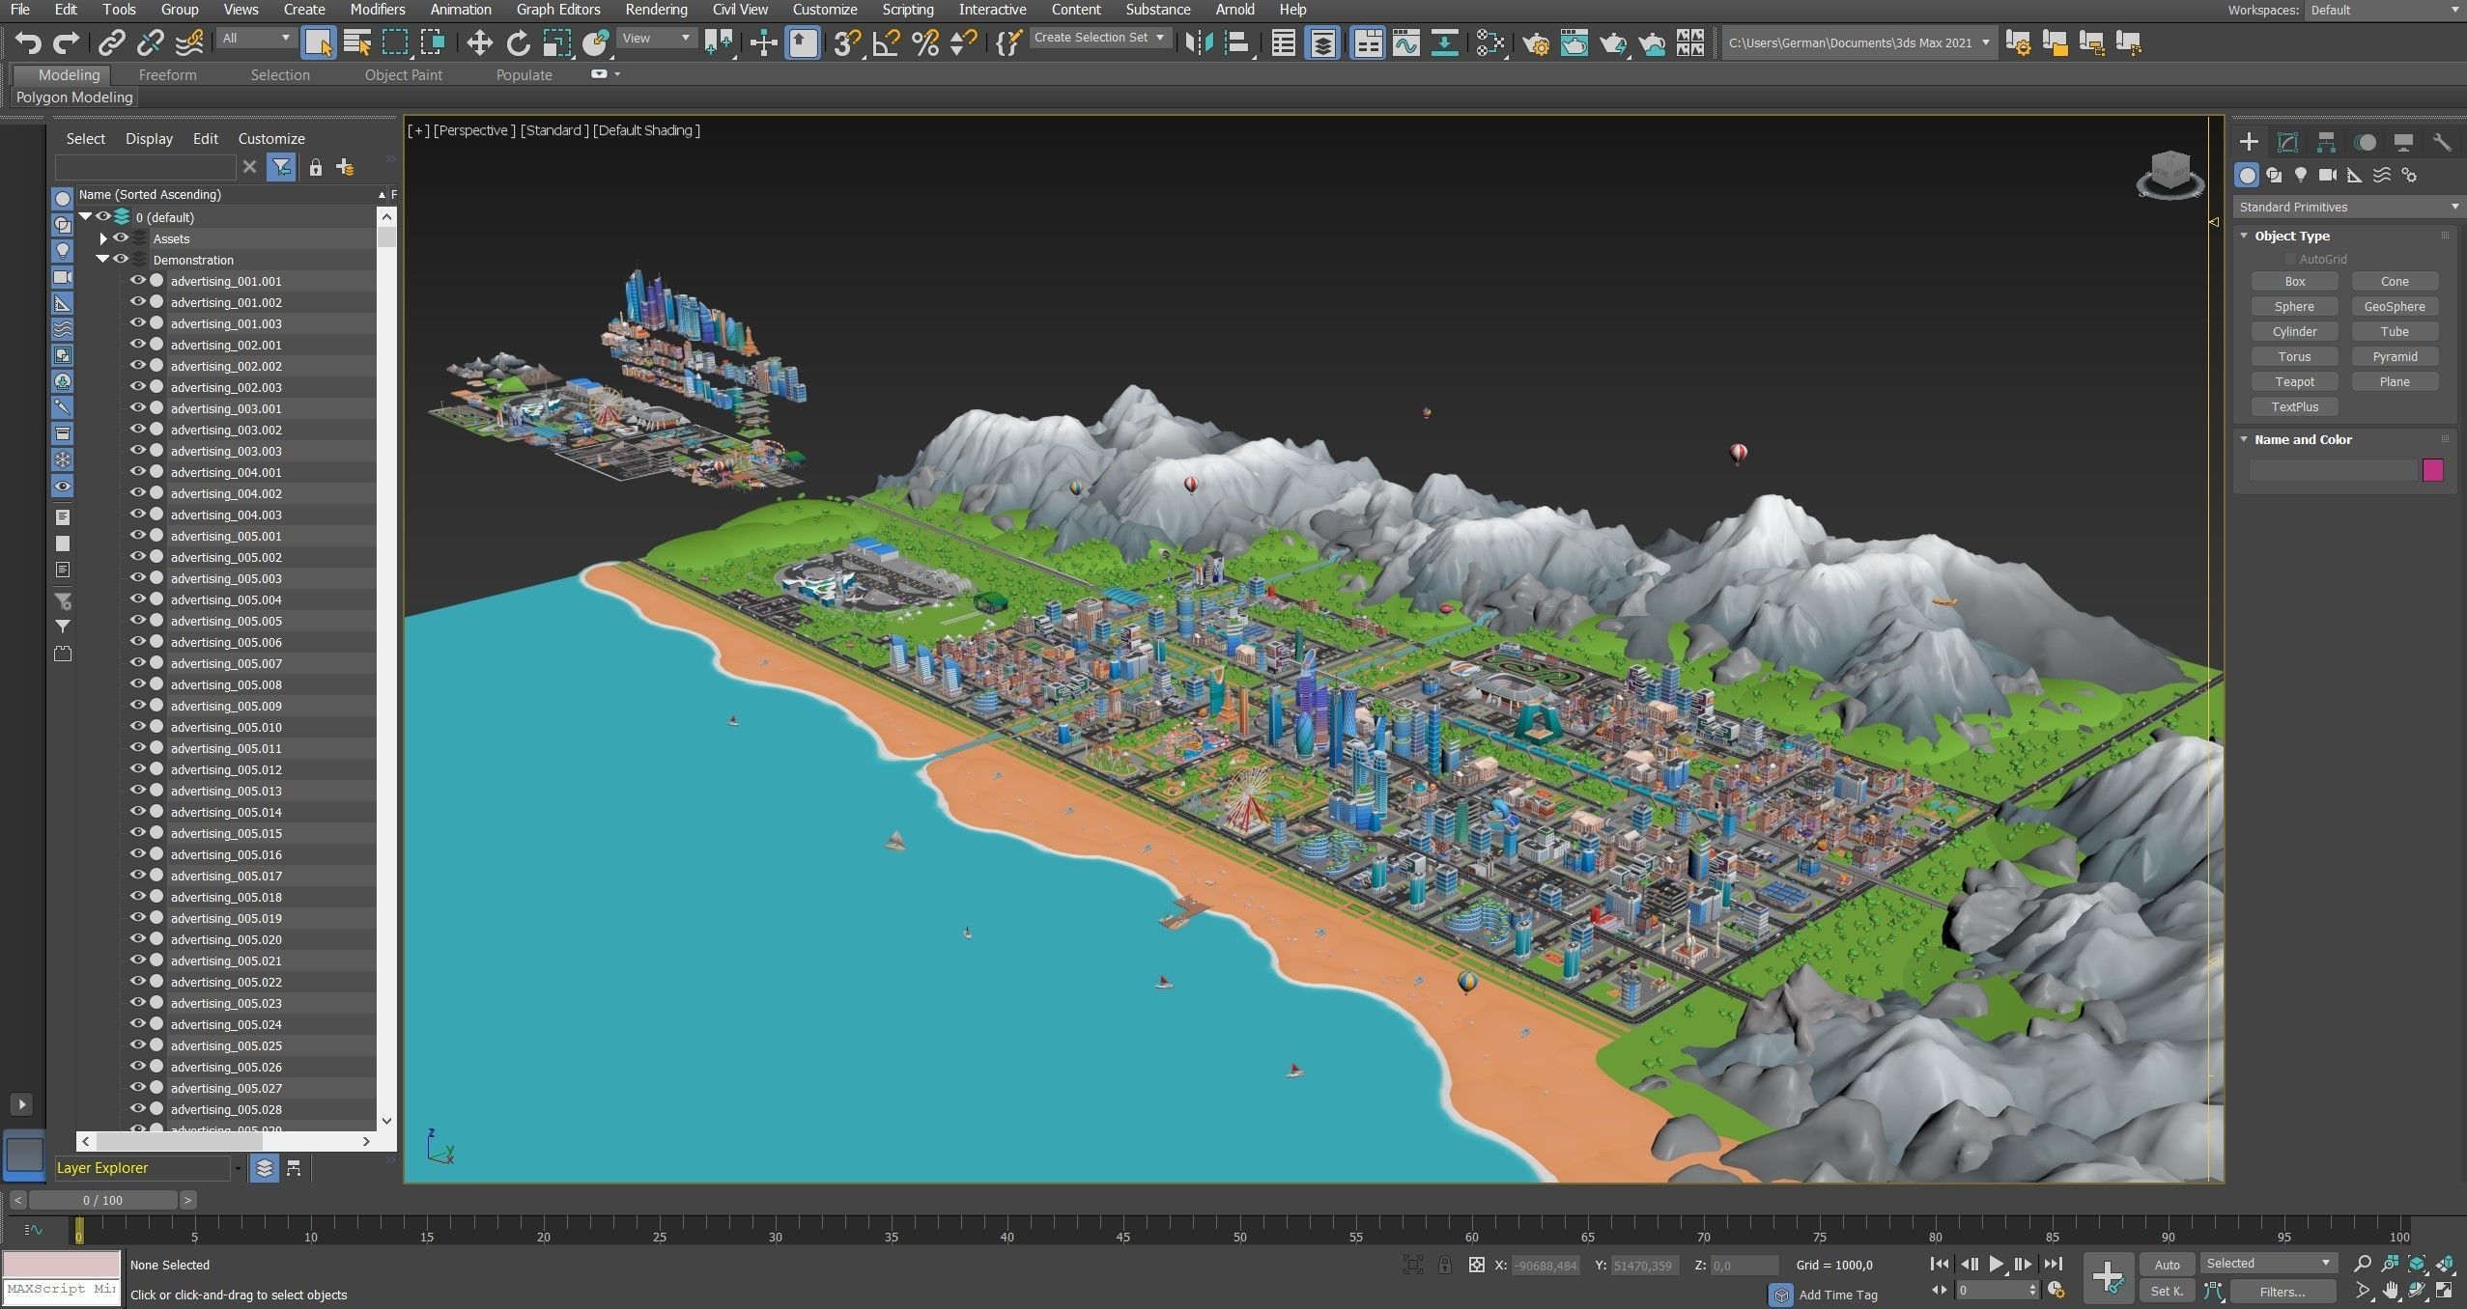Open the Display panel tab icon

click(2403, 142)
